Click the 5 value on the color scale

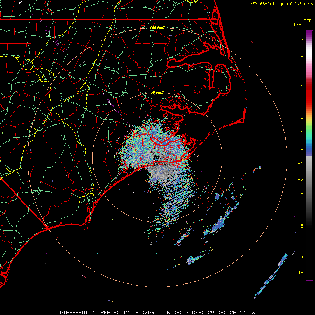point(302,70)
